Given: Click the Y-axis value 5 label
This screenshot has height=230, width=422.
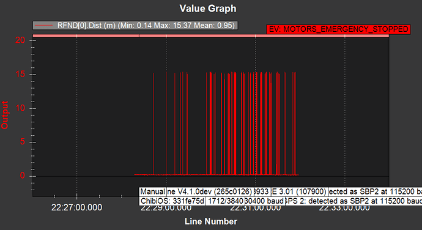Looking at the screenshot, I should (23, 142).
